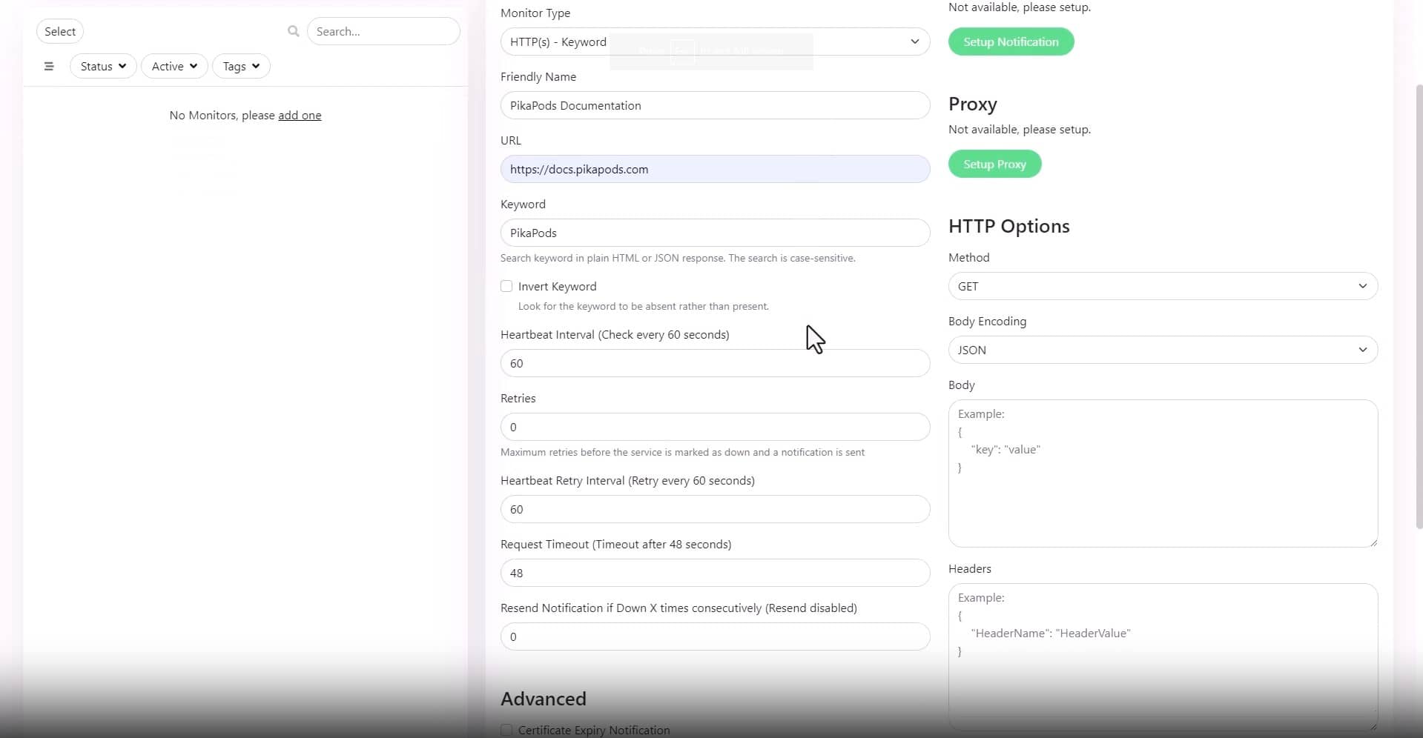Screen dimensions: 1423x738
Task: Click the Friendly Name input field
Action: (x=714, y=105)
